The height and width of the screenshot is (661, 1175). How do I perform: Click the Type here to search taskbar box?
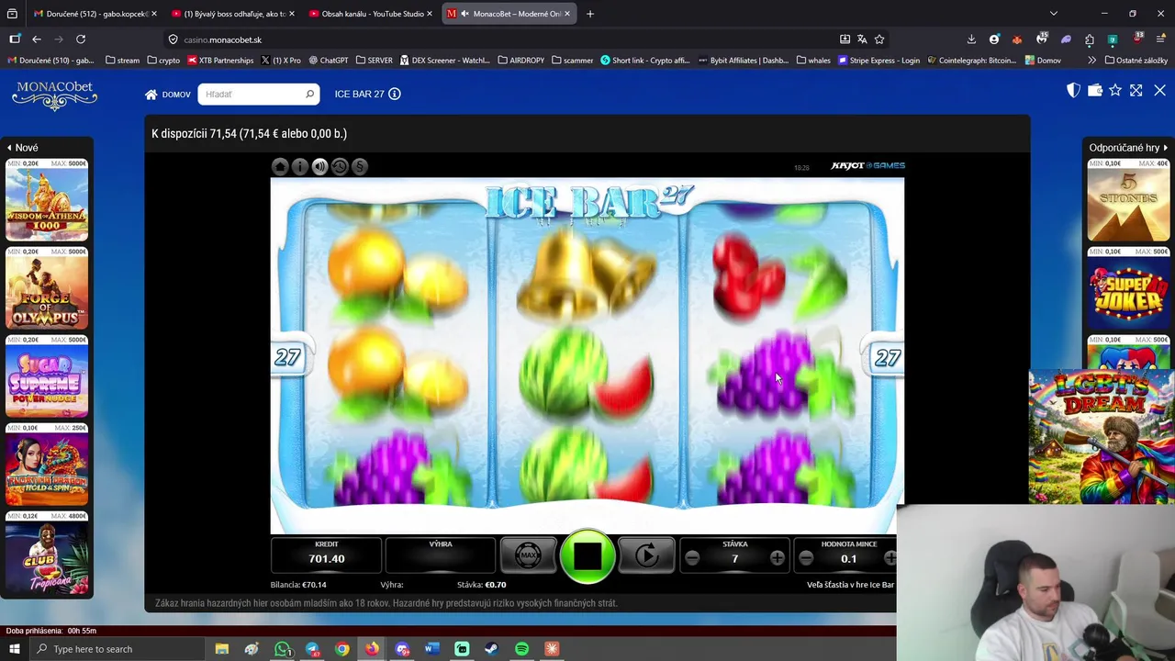coord(117,649)
